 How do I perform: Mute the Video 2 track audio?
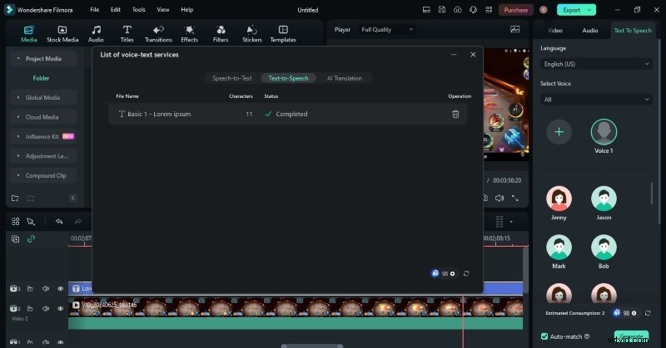coord(45,309)
